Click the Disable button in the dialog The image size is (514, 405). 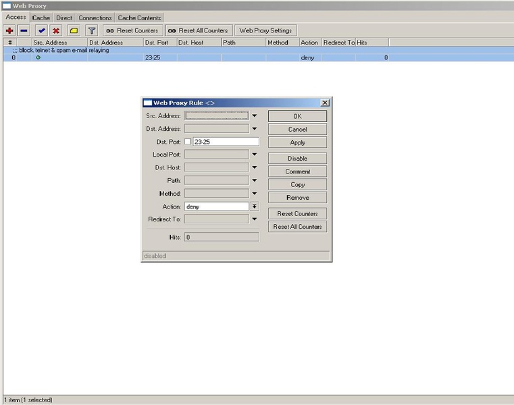[297, 159]
